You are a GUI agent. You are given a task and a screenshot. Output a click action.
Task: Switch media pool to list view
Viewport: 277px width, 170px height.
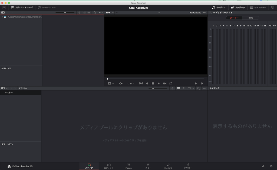coord(183,88)
